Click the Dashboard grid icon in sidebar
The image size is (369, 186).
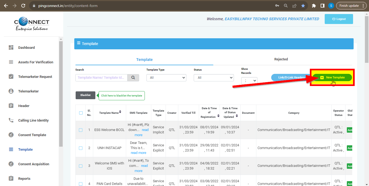[x=11, y=47]
